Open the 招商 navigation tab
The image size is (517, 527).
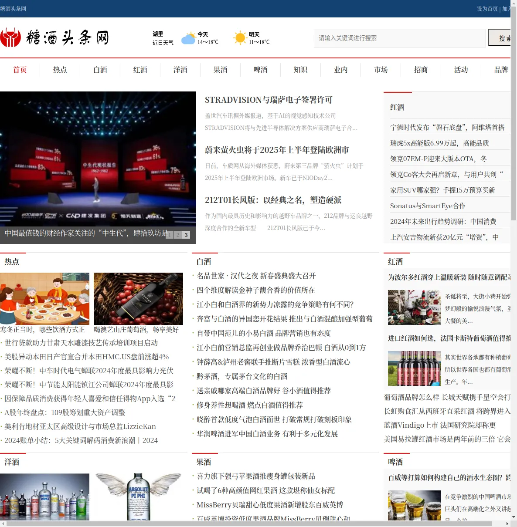click(x=421, y=70)
